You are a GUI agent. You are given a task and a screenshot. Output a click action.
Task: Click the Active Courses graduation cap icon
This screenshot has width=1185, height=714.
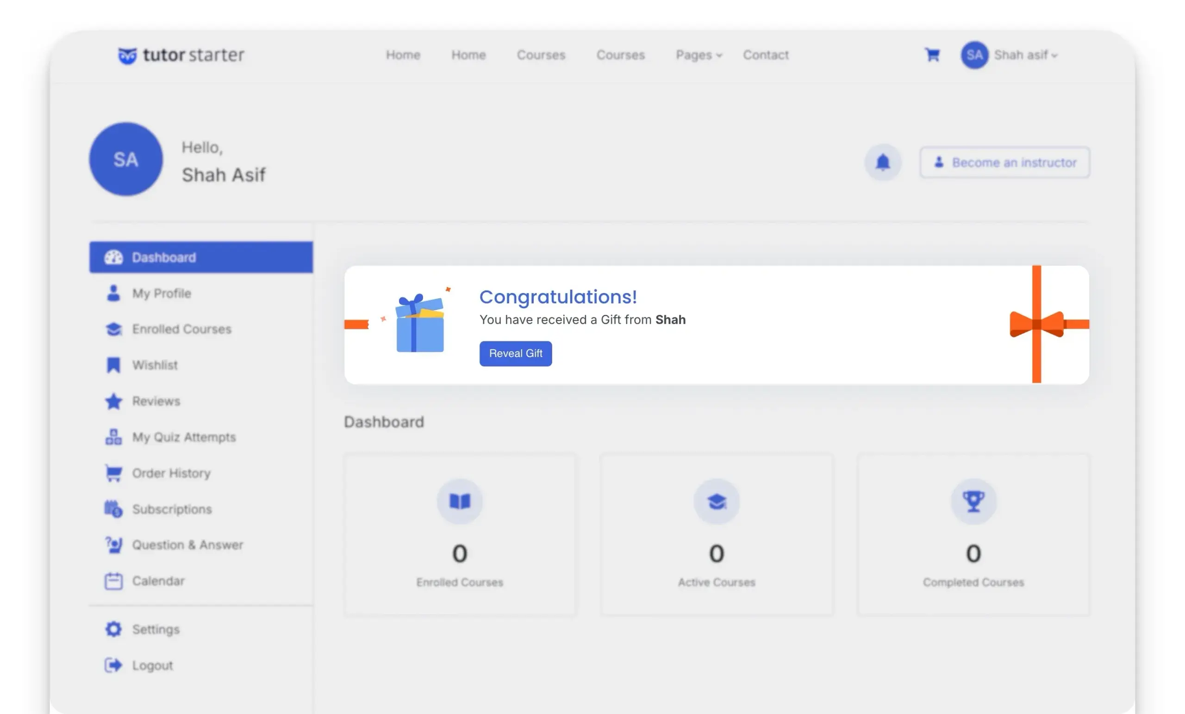(x=716, y=501)
